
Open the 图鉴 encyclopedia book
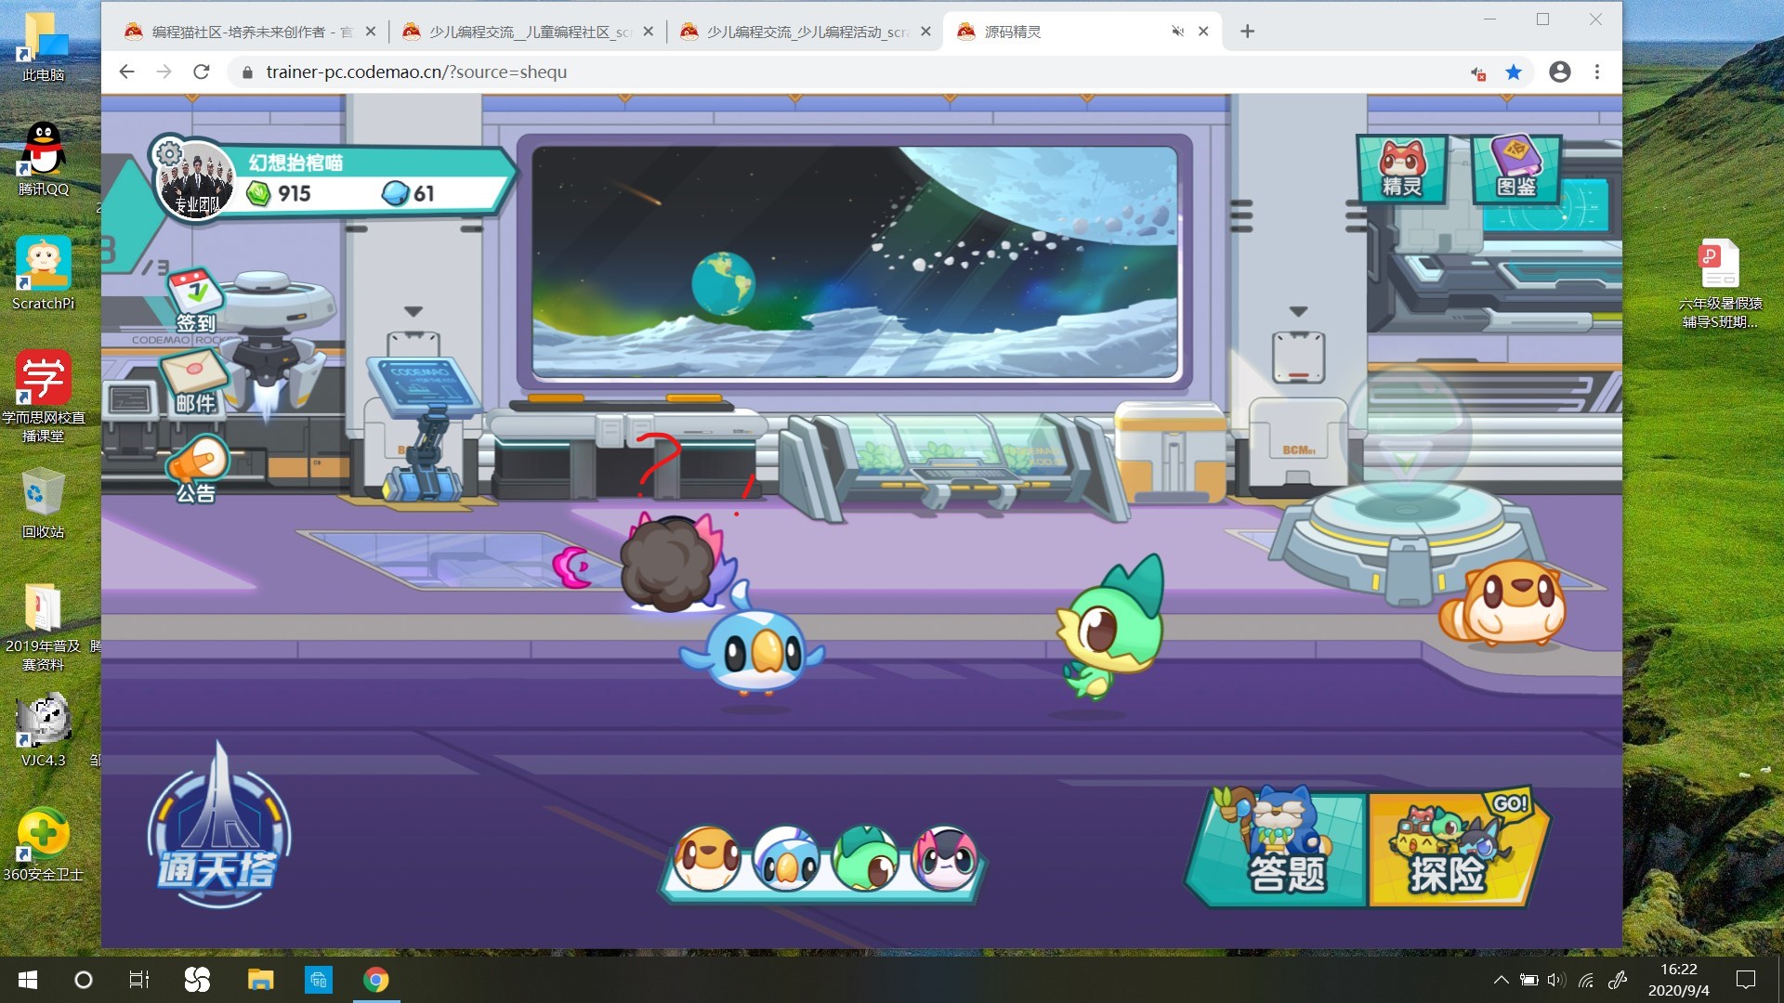click(x=1516, y=168)
